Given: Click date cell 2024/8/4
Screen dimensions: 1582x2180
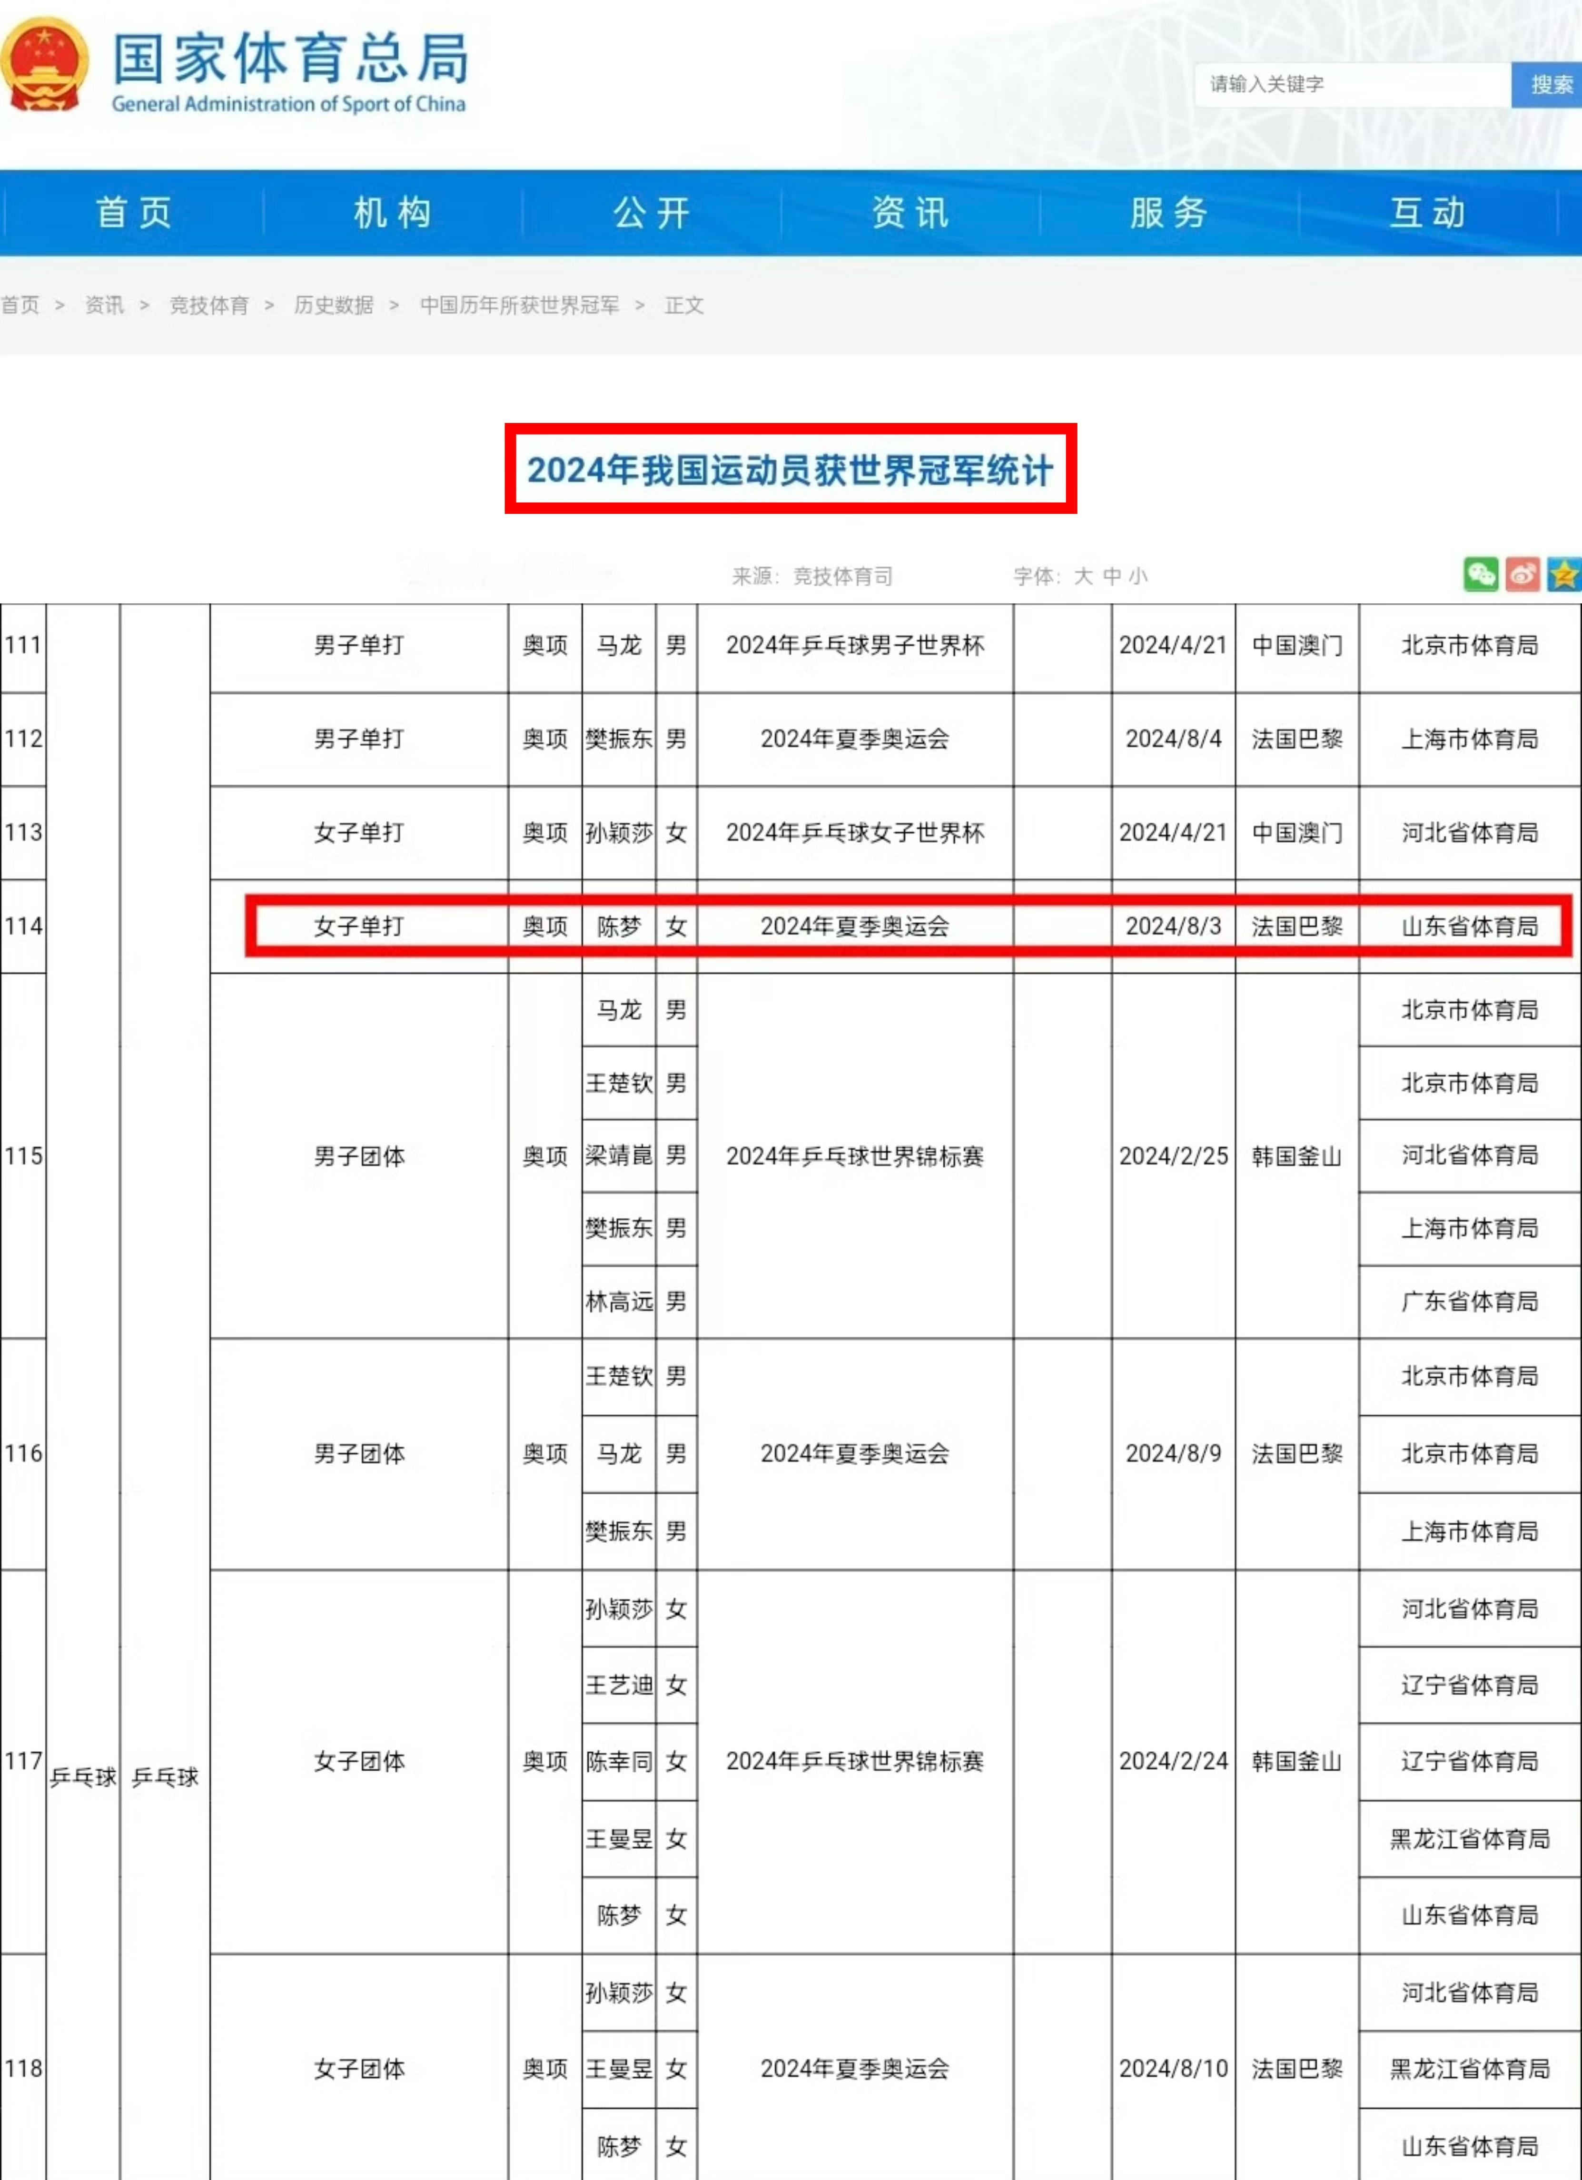Looking at the screenshot, I should coord(1174,739).
